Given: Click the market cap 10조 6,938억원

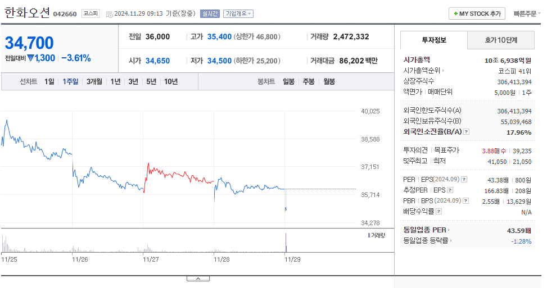Looking at the screenshot, I should (x=508, y=61).
